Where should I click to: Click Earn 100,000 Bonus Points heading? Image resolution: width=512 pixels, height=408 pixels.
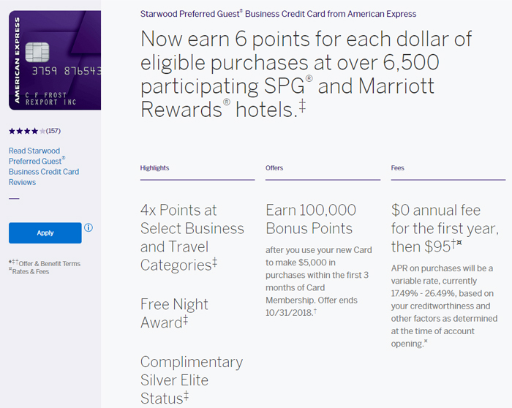(x=311, y=219)
